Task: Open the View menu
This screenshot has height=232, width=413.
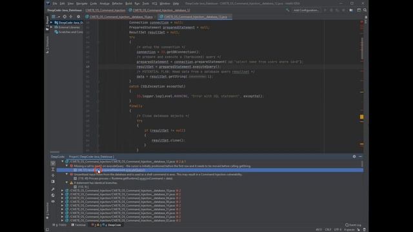Action: click(x=70, y=3)
